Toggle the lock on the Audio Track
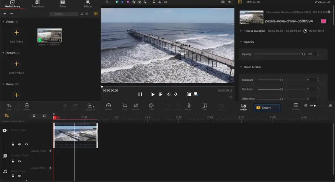The image size is (335, 182). coord(13,176)
